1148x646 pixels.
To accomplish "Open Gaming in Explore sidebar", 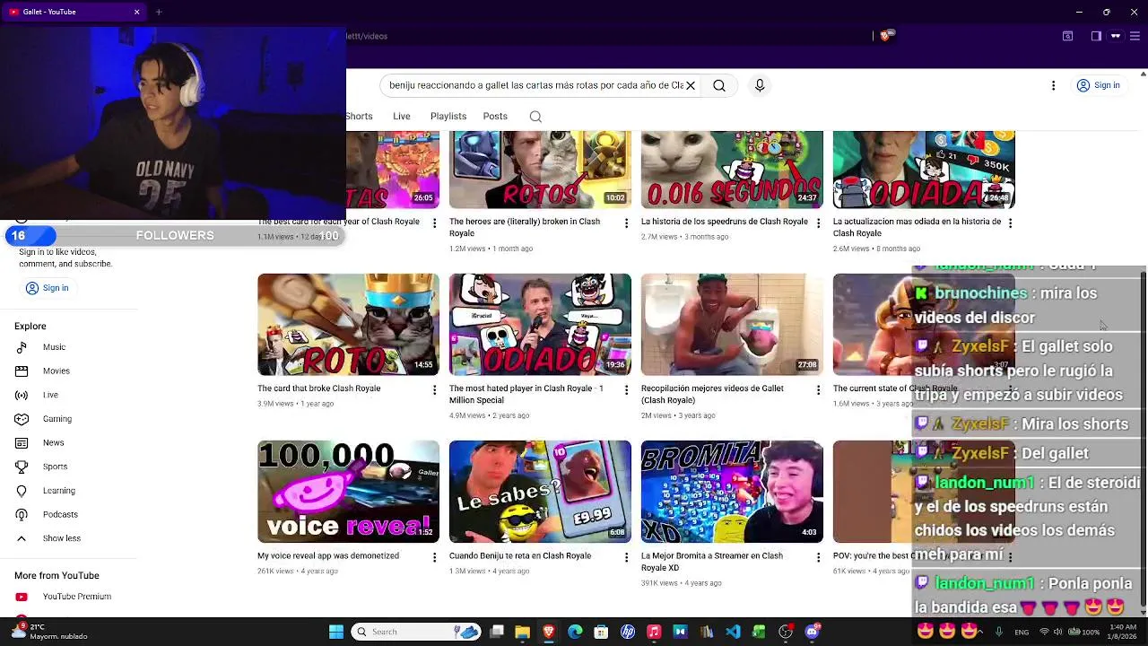I will (x=57, y=419).
